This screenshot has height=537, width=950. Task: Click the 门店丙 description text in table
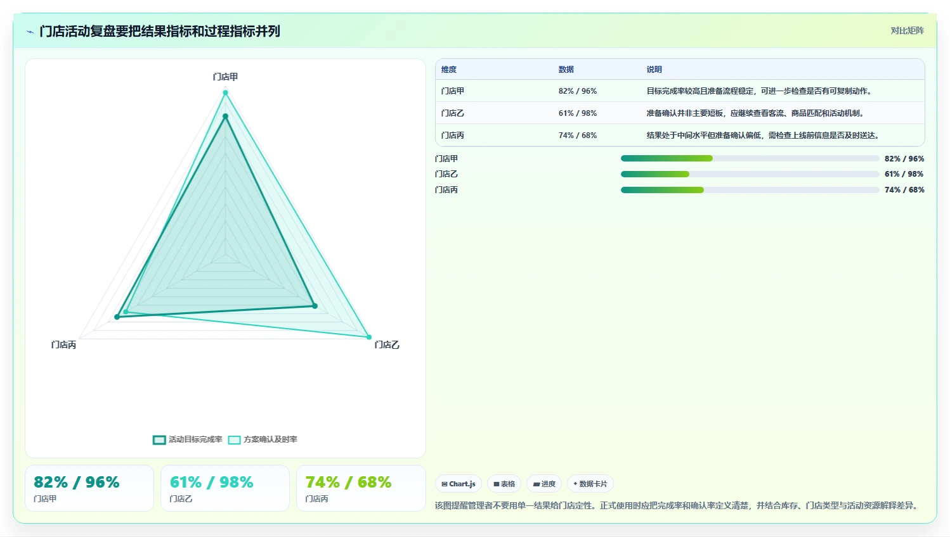click(x=764, y=136)
